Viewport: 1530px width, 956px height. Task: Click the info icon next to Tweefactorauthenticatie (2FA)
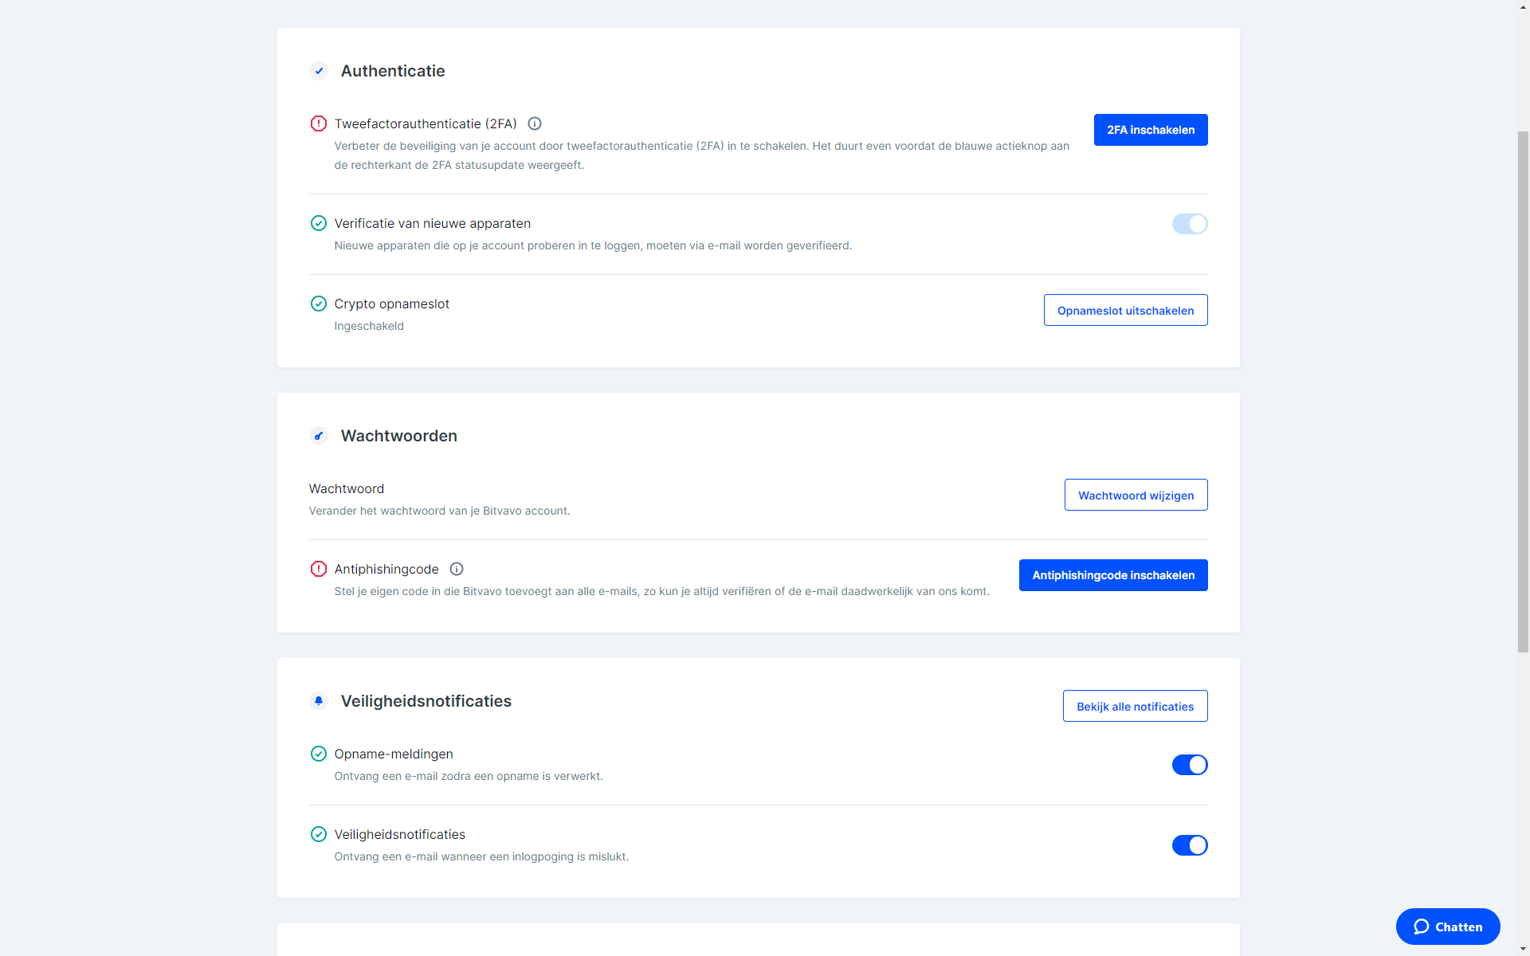pyautogui.click(x=535, y=123)
